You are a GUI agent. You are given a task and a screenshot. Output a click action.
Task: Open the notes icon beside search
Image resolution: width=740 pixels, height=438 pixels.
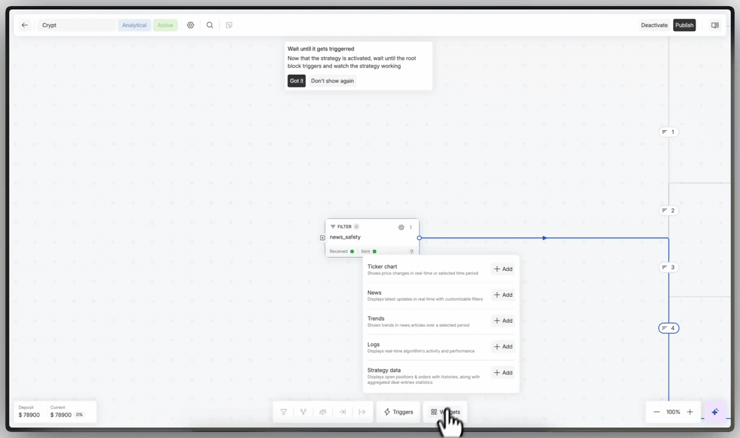tap(229, 25)
